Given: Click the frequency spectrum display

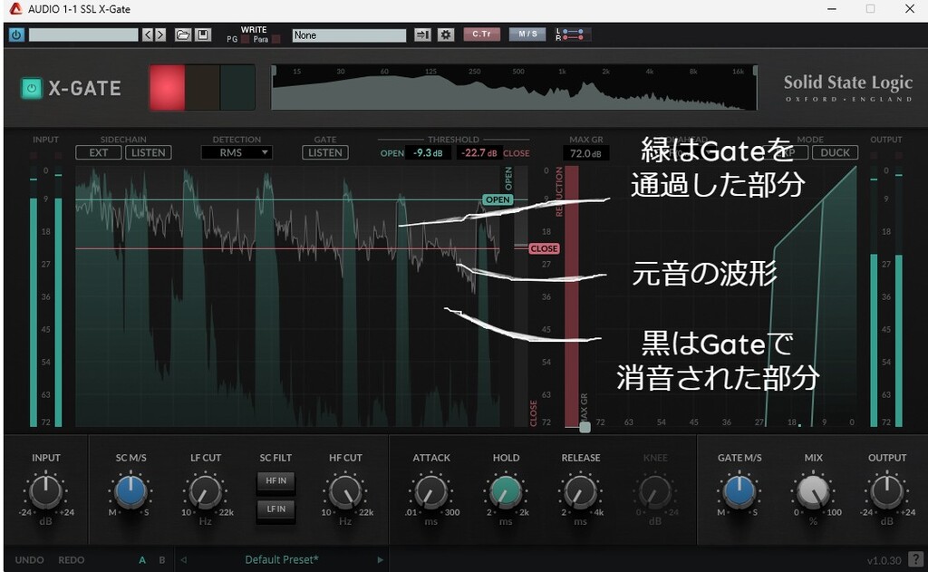Looking at the screenshot, I should pyautogui.click(x=514, y=88).
